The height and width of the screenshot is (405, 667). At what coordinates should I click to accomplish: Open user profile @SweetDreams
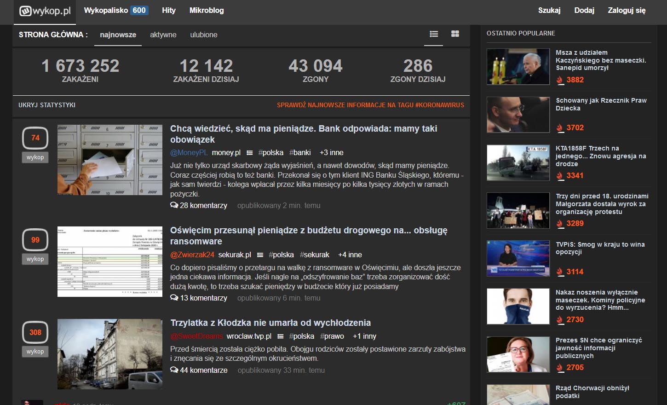click(196, 336)
